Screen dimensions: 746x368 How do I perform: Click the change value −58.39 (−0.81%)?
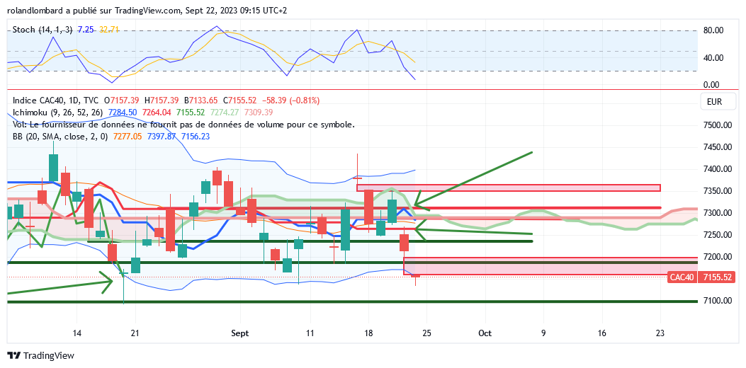pyautogui.click(x=290, y=100)
